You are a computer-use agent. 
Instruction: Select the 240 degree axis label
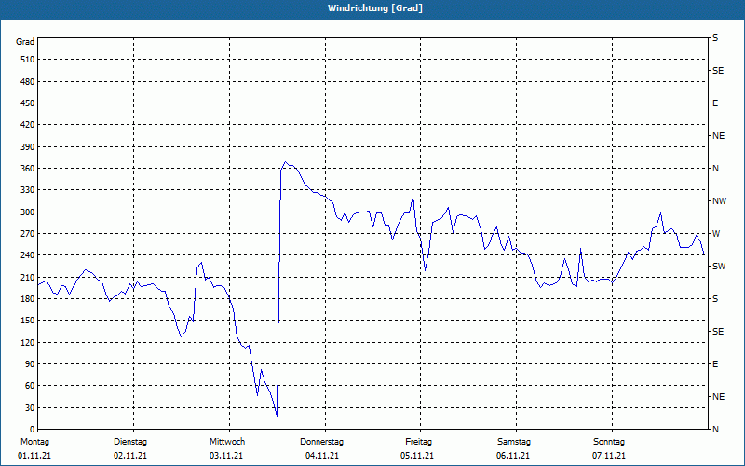pyautogui.click(x=27, y=255)
